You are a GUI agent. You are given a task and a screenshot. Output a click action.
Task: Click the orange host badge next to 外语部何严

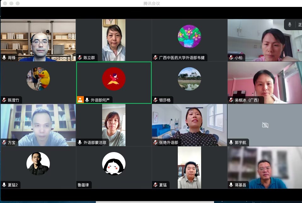click(80, 100)
